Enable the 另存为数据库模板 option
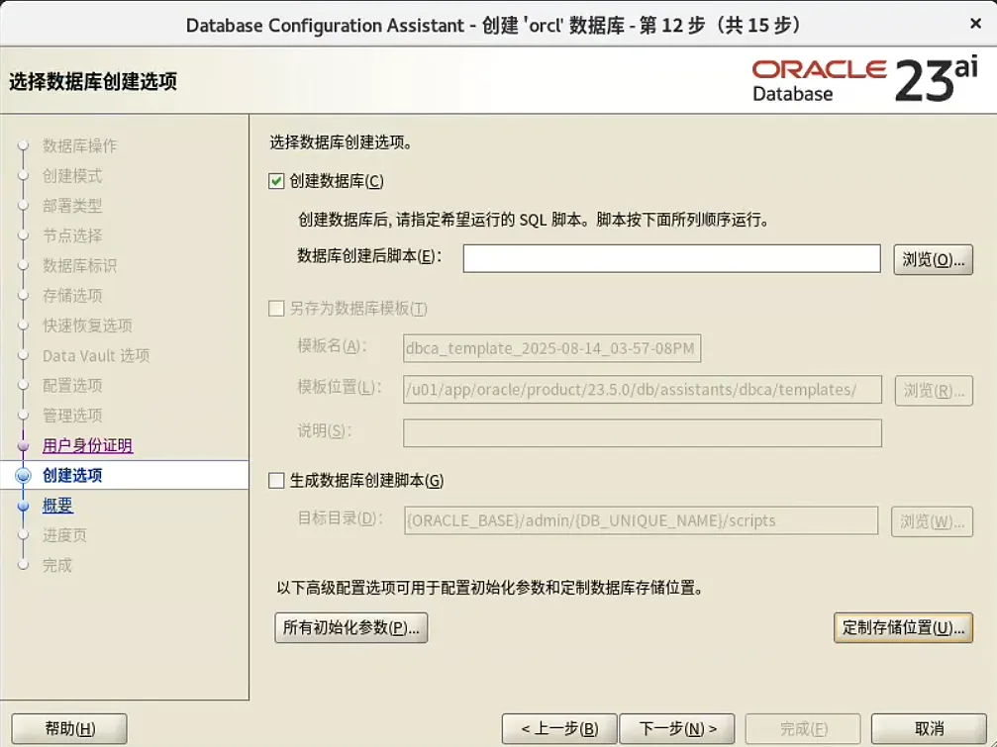This screenshot has width=997, height=747. point(275,308)
